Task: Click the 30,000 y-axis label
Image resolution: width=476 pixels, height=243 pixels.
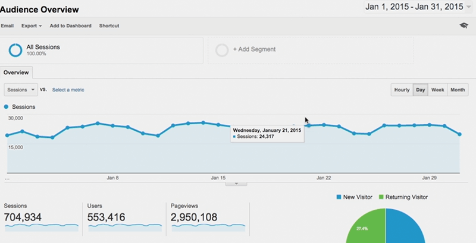Action: (15, 118)
